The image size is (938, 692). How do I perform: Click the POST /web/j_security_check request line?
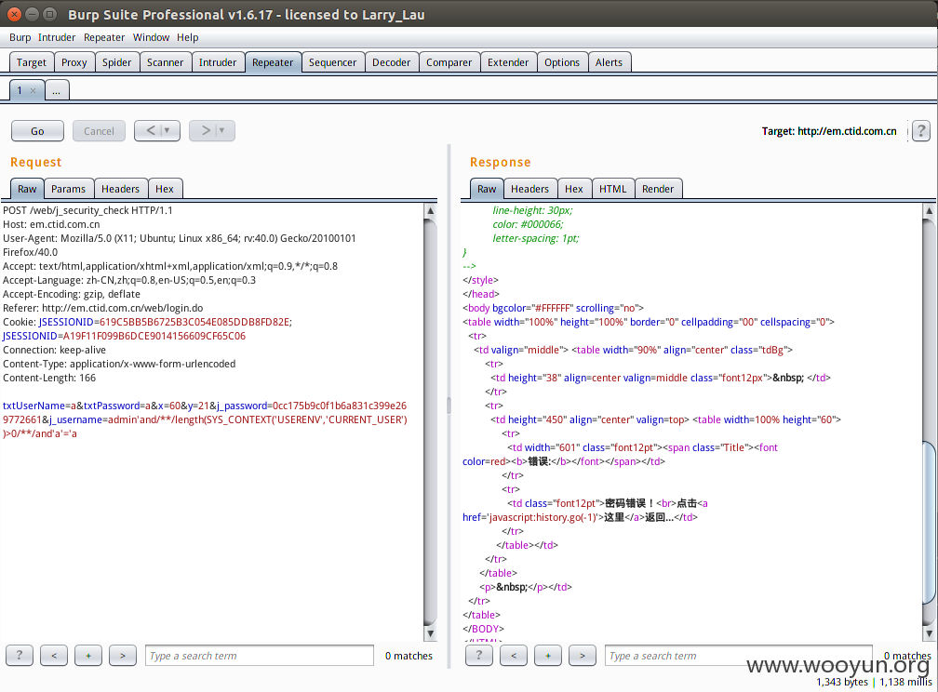click(87, 210)
